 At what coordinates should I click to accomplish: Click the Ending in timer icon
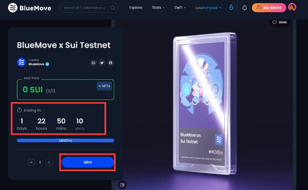[x=20, y=110]
